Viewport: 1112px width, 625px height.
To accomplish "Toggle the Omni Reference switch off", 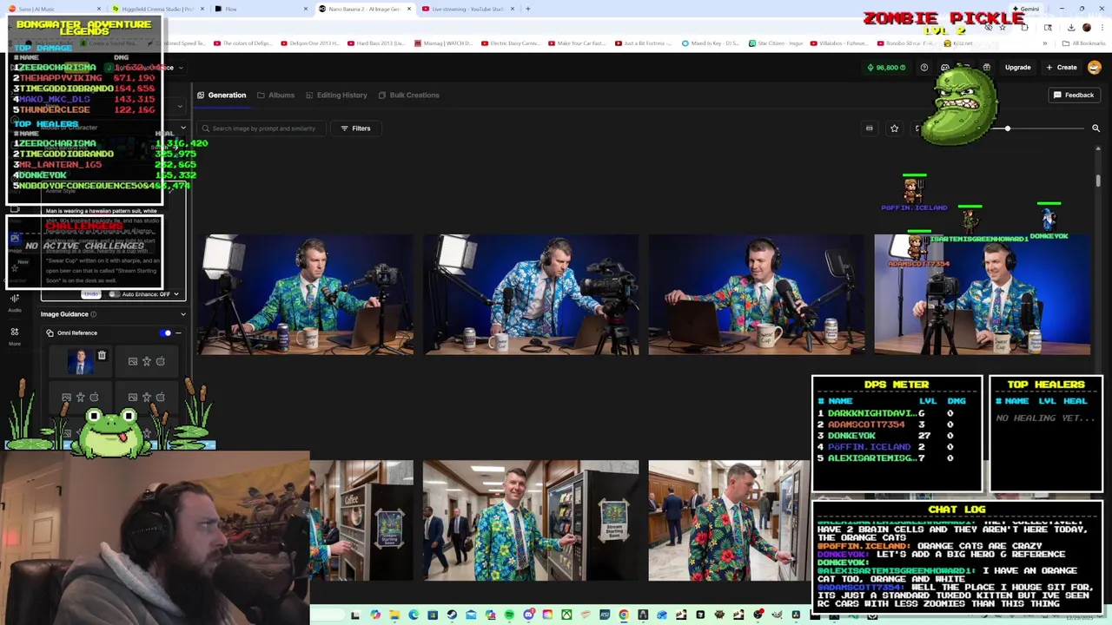I will [166, 332].
